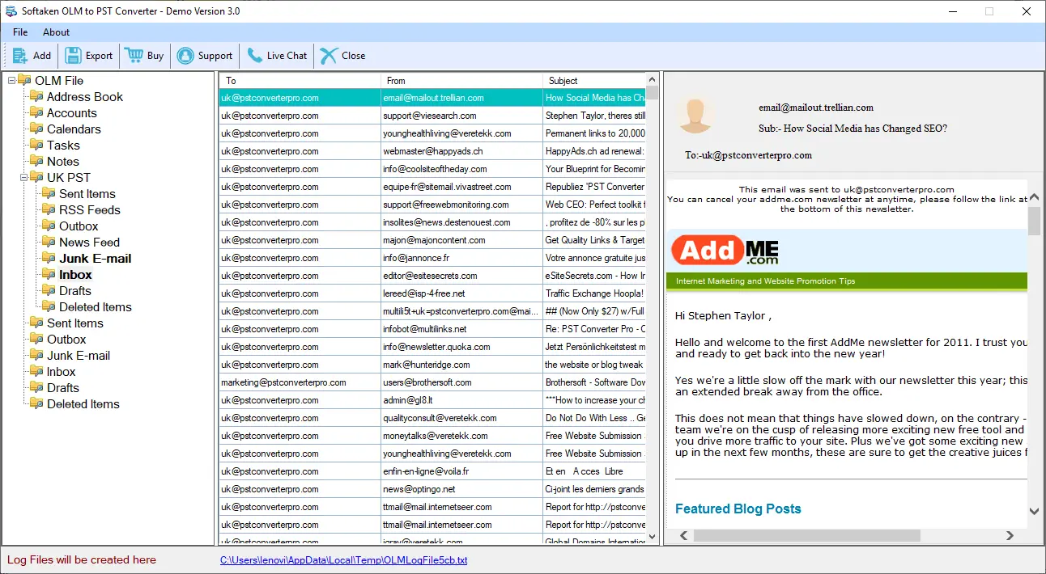Click the sender avatar in the preview header
Screen dimensions: 1046x574
[695, 116]
